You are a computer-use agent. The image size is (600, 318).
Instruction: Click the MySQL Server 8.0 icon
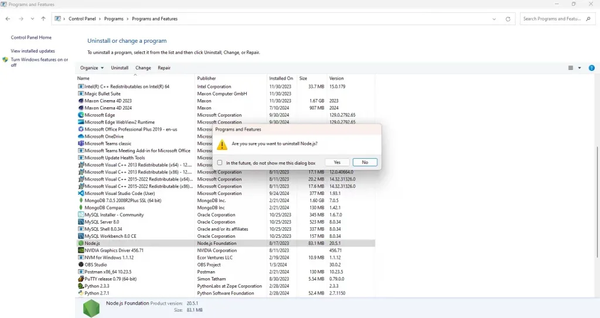coord(81,222)
